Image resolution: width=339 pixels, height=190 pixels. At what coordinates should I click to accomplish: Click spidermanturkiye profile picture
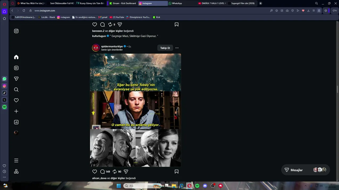pyautogui.click(x=96, y=48)
